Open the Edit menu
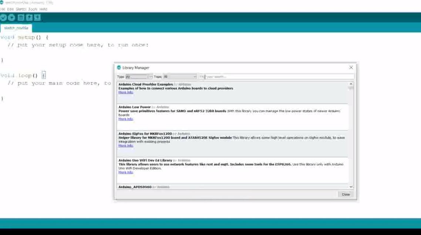The image size is (421, 235). 10,9
